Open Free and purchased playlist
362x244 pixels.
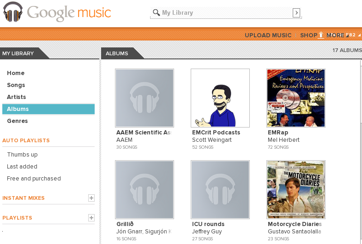34,179
